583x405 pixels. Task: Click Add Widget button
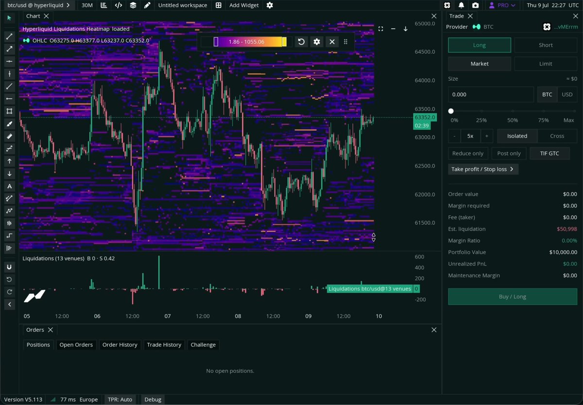pos(244,5)
